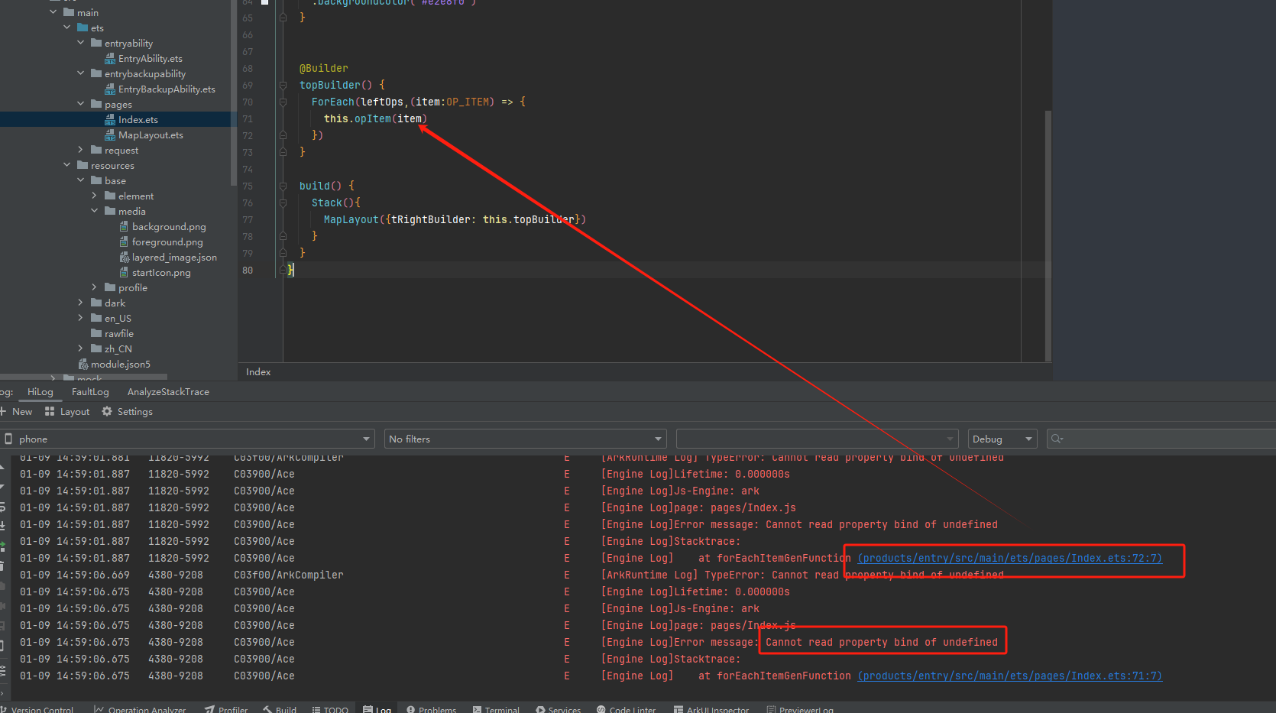This screenshot has width=1276, height=713.
Task: Expand the element folder
Action: coord(94,196)
